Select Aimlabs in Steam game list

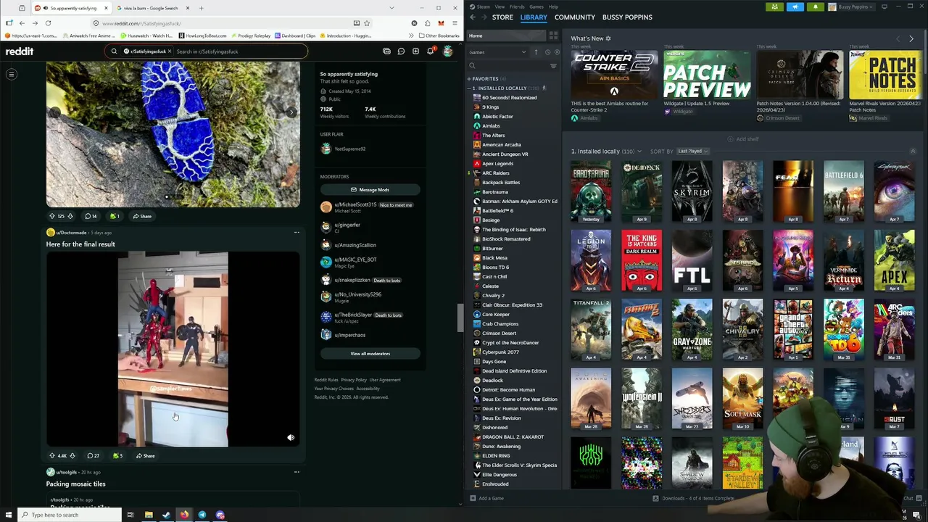pos(491,126)
